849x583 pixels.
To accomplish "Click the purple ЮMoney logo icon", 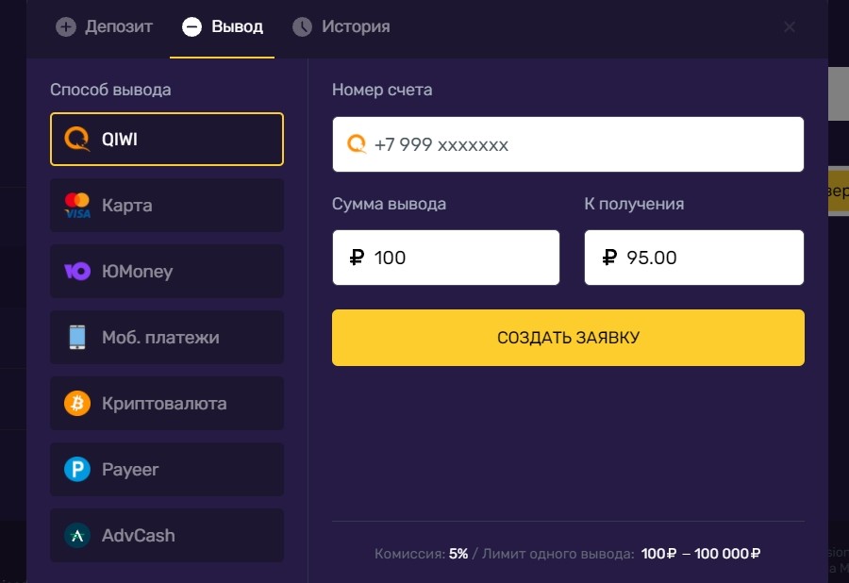I will pyautogui.click(x=76, y=272).
